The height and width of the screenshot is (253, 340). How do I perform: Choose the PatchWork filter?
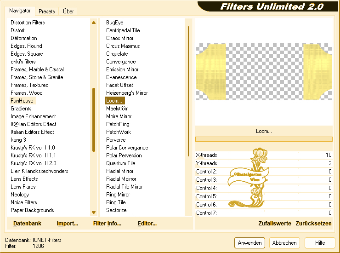119,132
